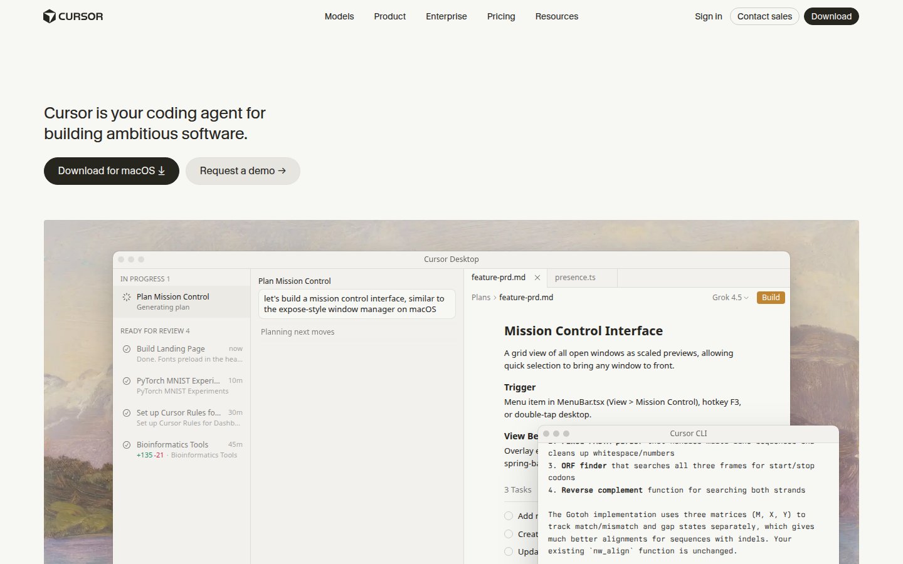
Task: Click the orange Build button
Action: pos(771,298)
